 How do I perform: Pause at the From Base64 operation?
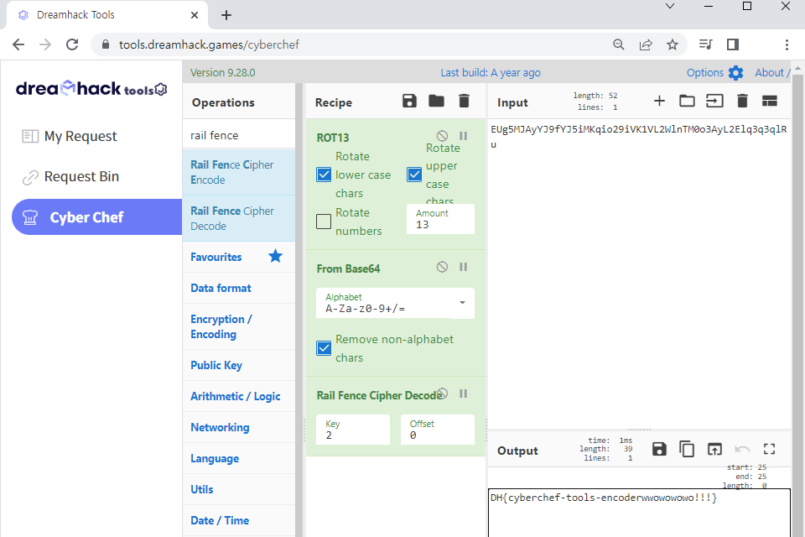pyautogui.click(x=463, y=267)
